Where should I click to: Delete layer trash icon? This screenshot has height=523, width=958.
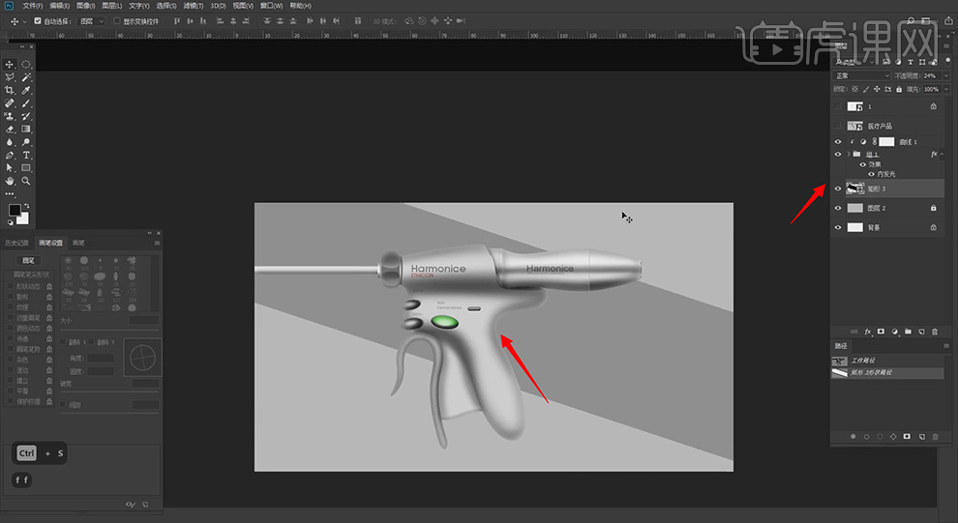click(x=935, y=332)
